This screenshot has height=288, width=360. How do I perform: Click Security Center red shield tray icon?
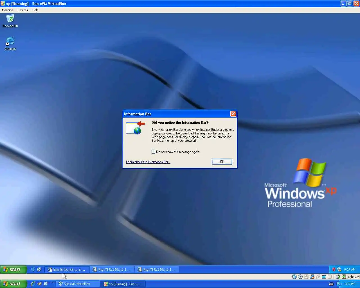coord(334,269)
